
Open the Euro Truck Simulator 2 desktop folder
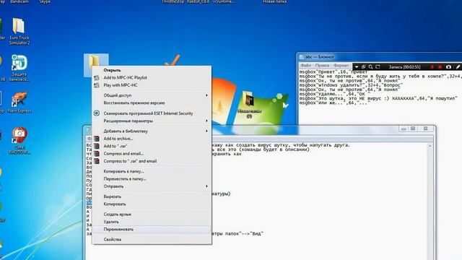pyautogui.click(x=19, y=31)
